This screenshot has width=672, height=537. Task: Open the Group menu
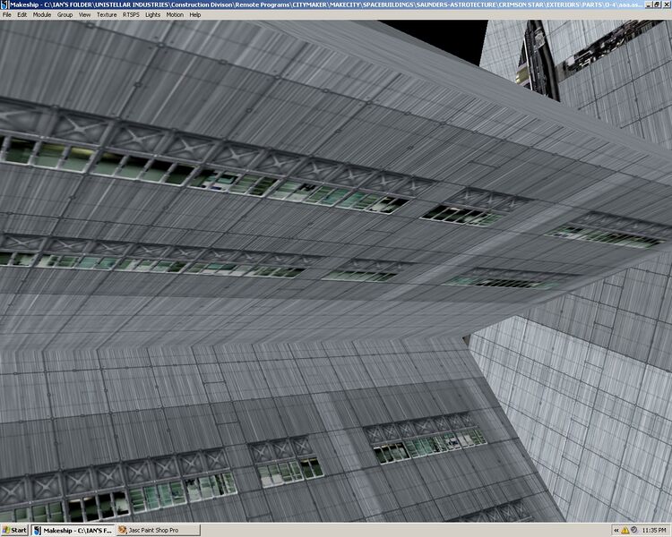coord(65,14)
